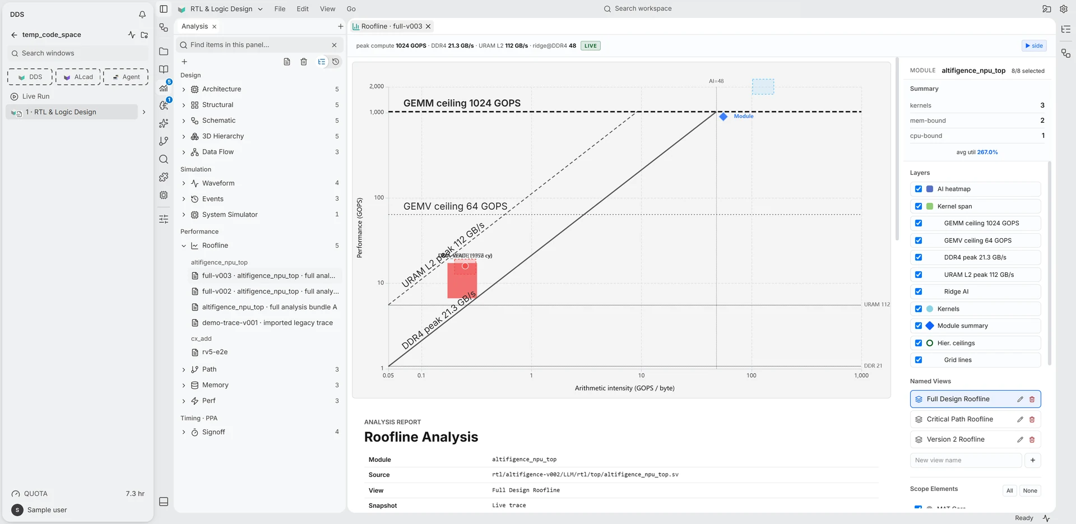Image resolution: width=1076 pixels, height=524 pixels.
Task: Open the File menu
Action: (280, 9)
